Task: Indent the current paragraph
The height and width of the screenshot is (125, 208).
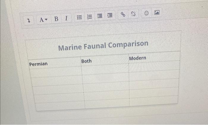Action: coord(110,15)
